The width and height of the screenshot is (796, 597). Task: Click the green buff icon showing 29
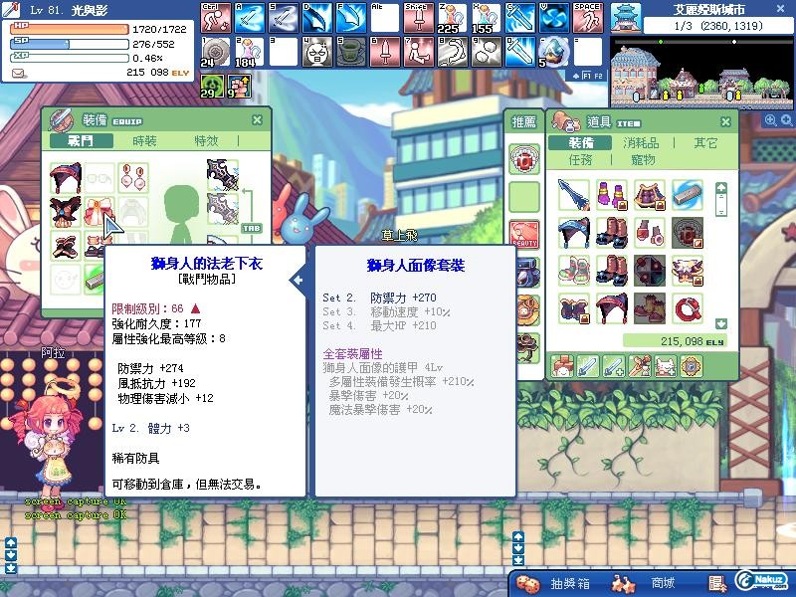pos(212,86)
